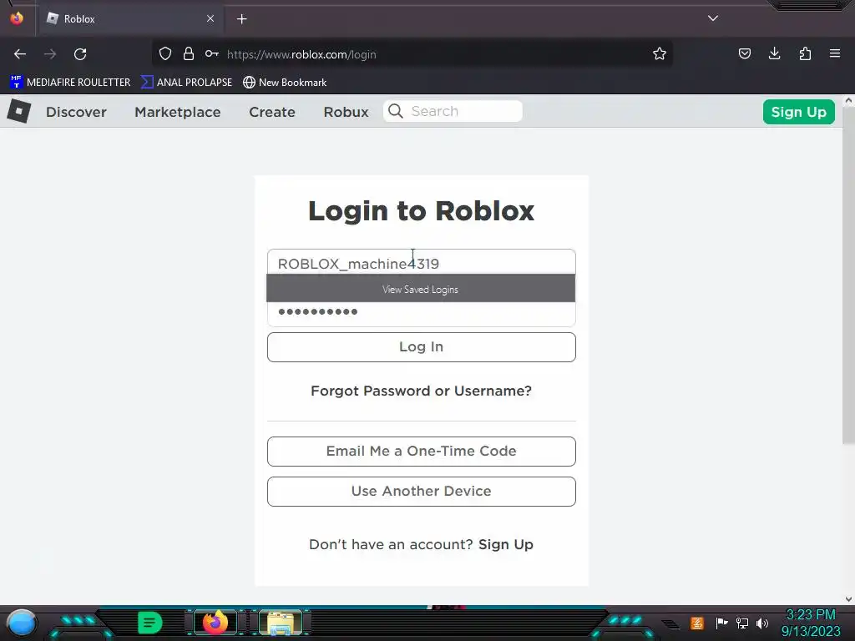Select View Saved Logins in the autofill popup
This screenshot has height=641, width=855.
pyautogui.click(x=421, y=288)
